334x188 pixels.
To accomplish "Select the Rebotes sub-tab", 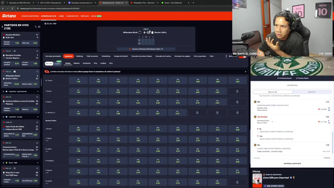I will tap(76, 63).
